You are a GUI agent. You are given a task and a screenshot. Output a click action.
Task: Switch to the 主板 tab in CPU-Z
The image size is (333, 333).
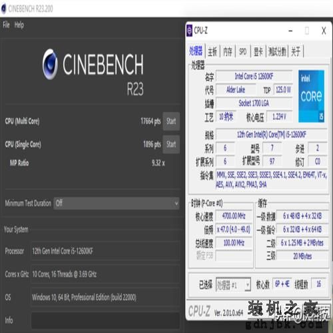pyautogui.click(x=212, y=52)
